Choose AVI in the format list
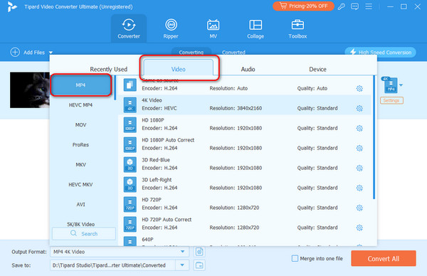Image resolution: width=427 pixels, height=276 pixels. pyautogui.click(x=80, y=204)
